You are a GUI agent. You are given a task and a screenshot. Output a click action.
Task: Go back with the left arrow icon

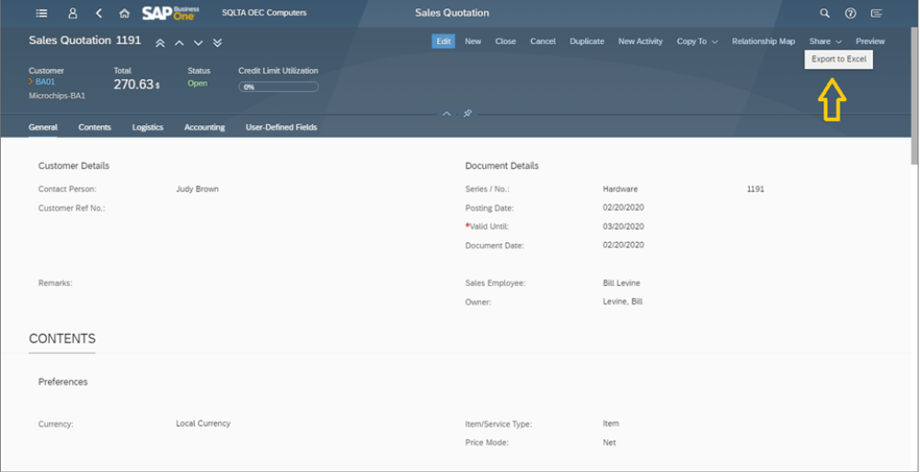(x=98, y=13)
